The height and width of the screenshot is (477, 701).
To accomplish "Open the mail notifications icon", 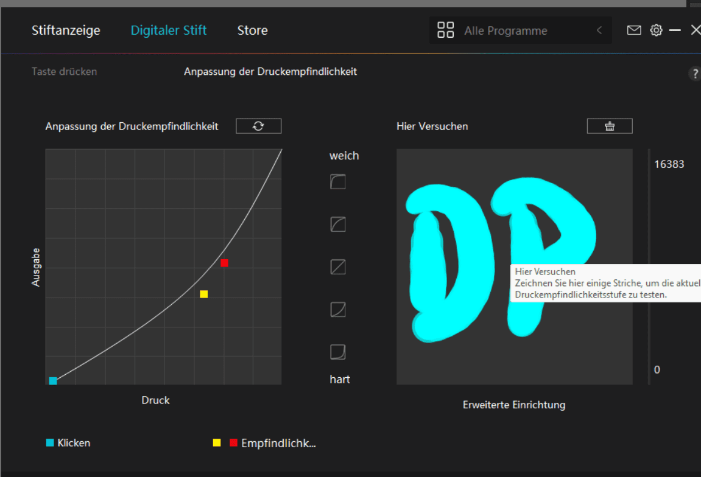I will tap(634, 29).
